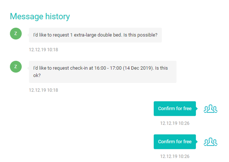Click the 10:26 timestamp under the last confirmation
The height and width of the screenshot is (162, 229).
[175, 156]
